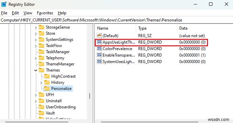The height and width of the screenshot is (123, 233).
Task: Select the ColorPrevalence value name
Action: (117, 49)
